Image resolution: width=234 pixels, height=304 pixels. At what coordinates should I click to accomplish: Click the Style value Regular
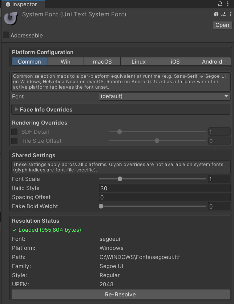(110, 275)
